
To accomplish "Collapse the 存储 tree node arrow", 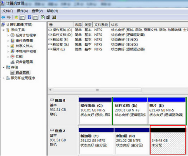I will pos(4,67).
